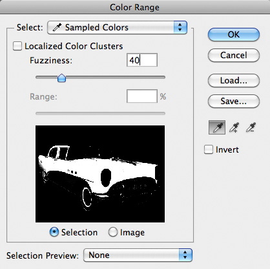Click the Range percentage input field
The image size is (270, 269).
click(142, 96)
